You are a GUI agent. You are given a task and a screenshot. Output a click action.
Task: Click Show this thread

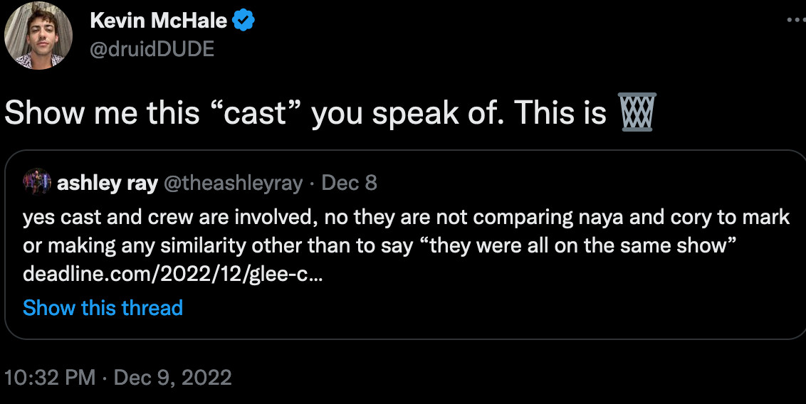coord(103,307)
